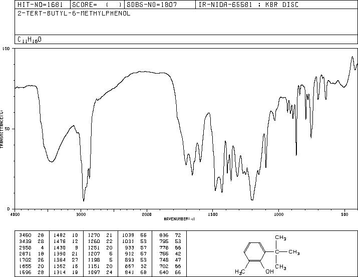Click peak table entry 1260

coord(94,241)
